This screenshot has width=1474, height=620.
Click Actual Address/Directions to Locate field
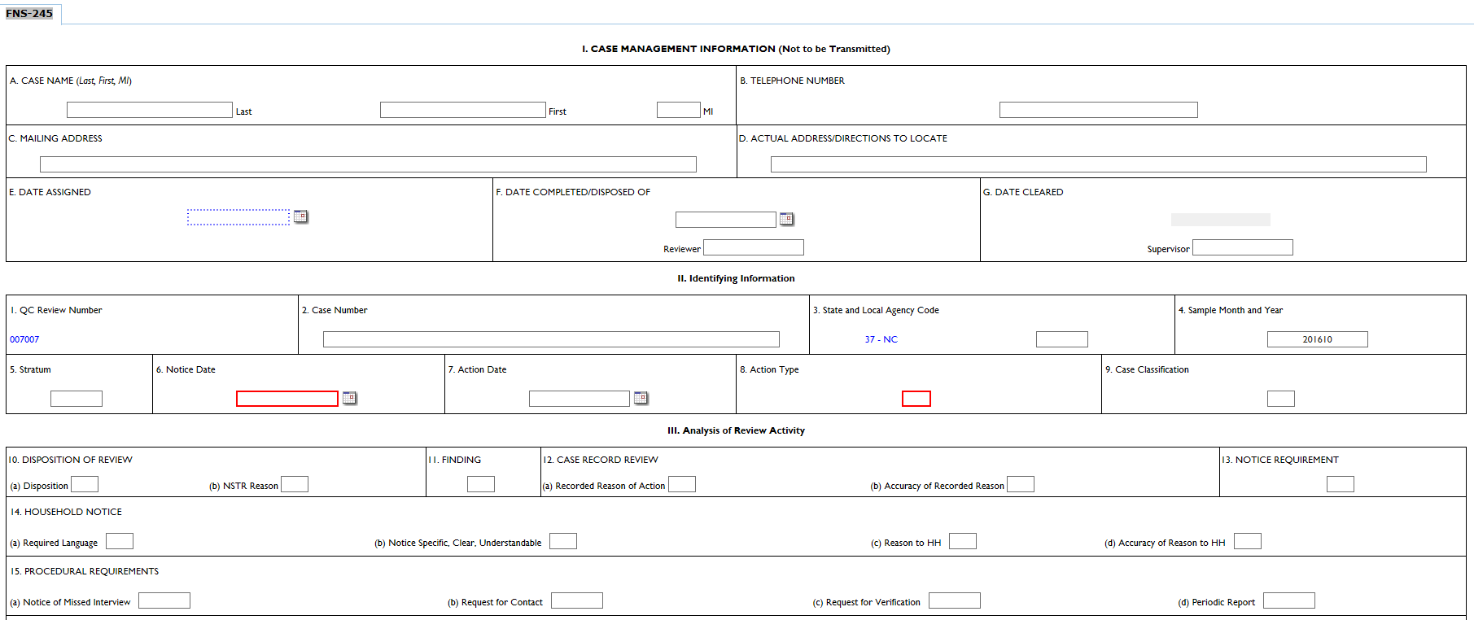click(1099, 164)
